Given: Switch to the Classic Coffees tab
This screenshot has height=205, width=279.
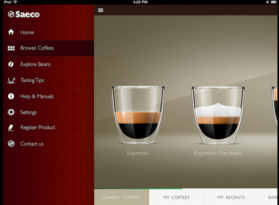Looking at the screenshot, I should pos(122,197).
